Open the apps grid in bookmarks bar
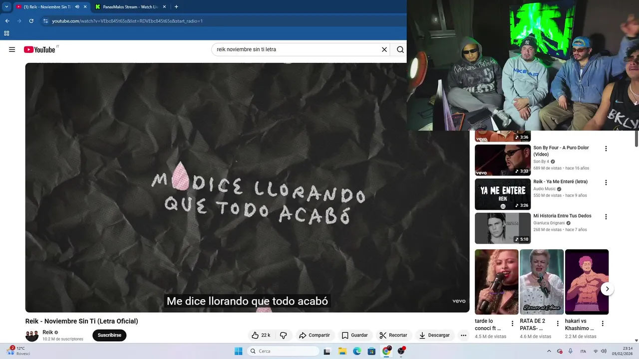Viewport: 639px width, 359px height. [6, 33]
